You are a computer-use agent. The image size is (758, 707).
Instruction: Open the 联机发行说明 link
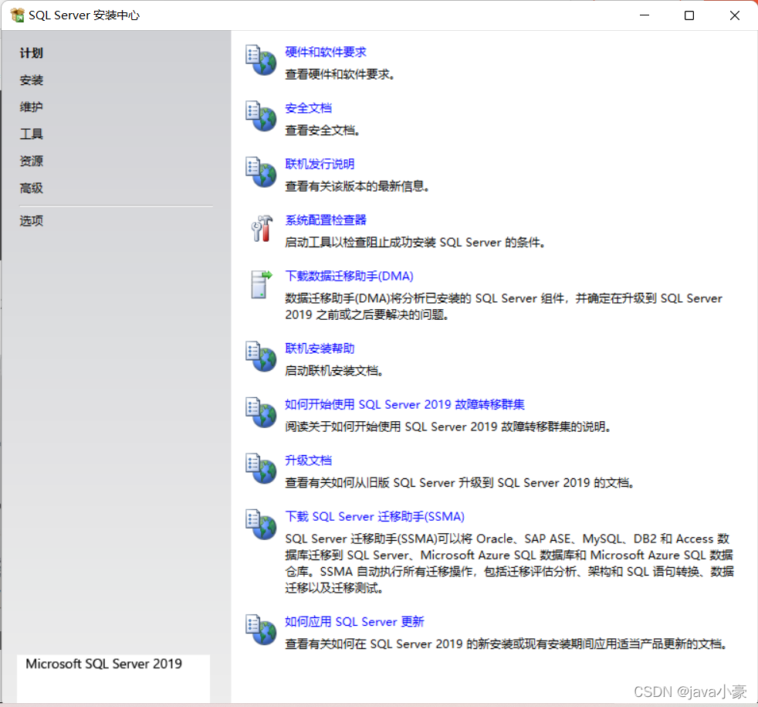coord(320,164)
